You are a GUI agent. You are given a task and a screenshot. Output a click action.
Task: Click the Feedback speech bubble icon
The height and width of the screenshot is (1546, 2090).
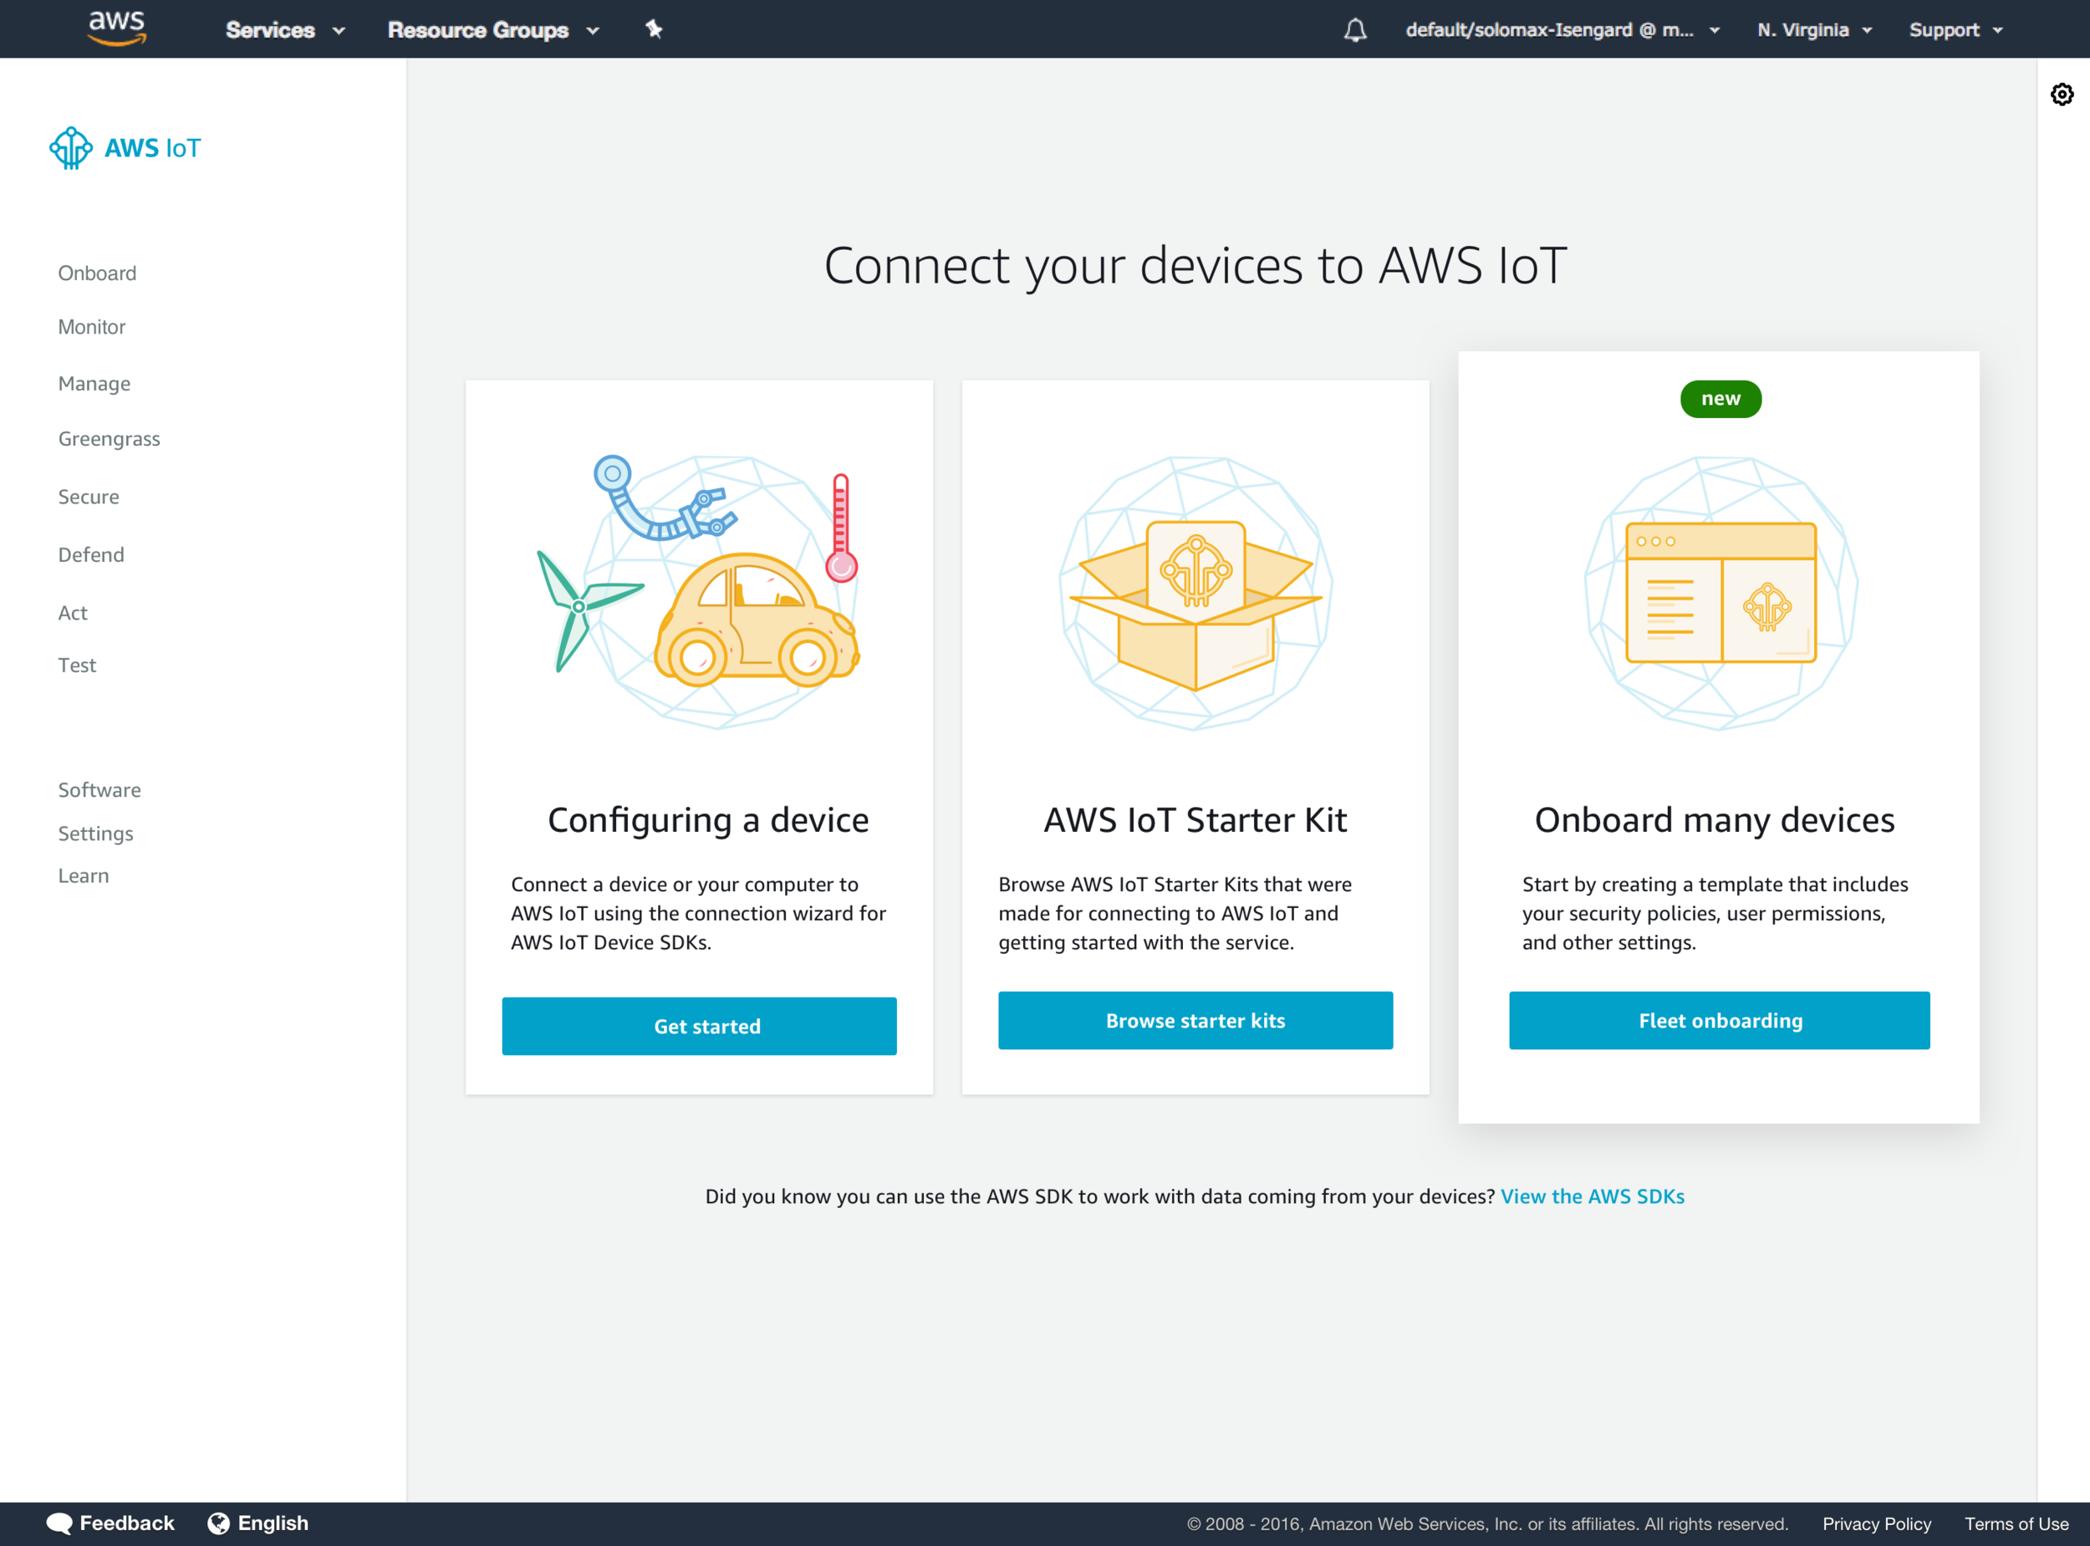tap(59, 1523)
